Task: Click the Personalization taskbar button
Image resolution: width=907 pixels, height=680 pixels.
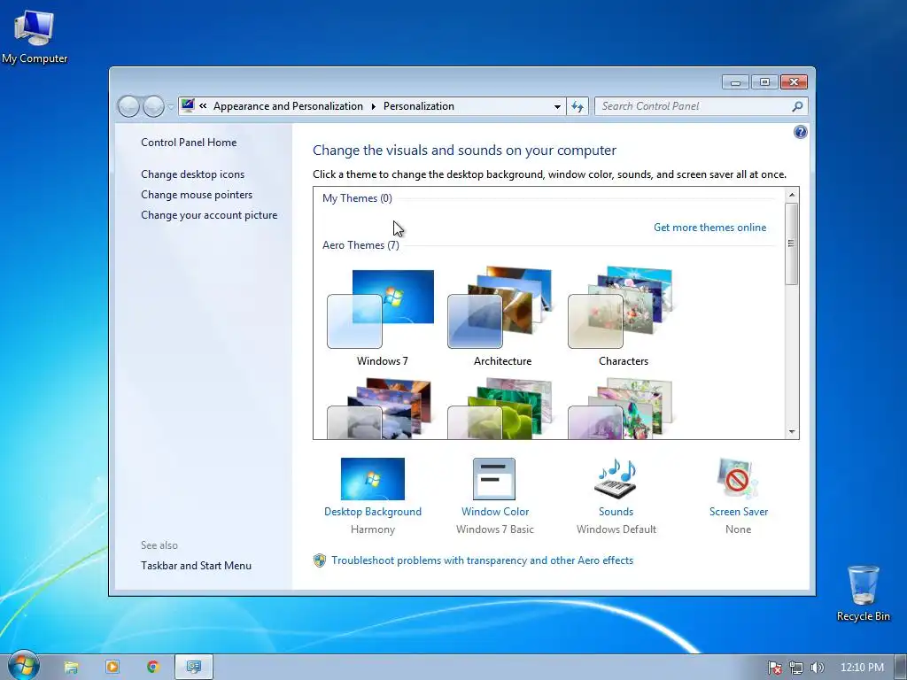Action: tap(194, 667)
